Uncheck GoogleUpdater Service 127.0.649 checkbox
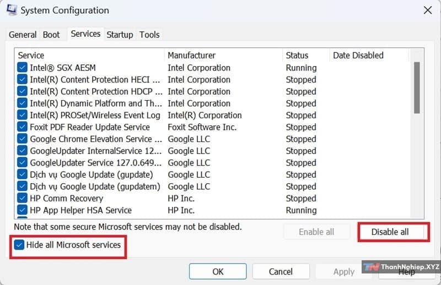The image size is (441, 285). coord(22,162)
